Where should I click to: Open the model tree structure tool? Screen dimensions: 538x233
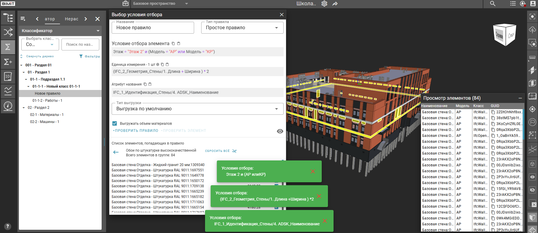point(8,18)
